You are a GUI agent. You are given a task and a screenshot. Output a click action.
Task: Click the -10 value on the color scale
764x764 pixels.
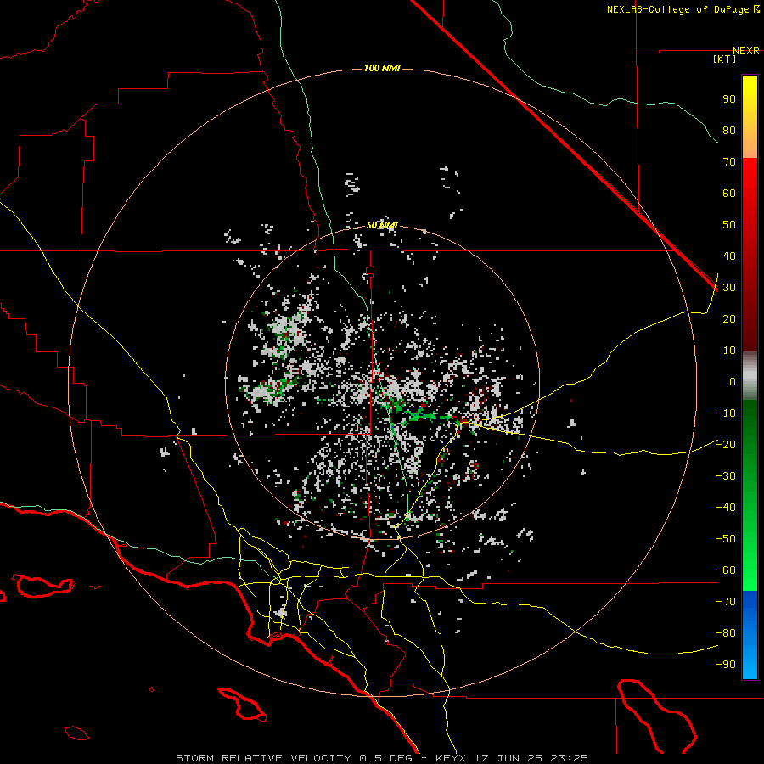(x=726, y=413)
